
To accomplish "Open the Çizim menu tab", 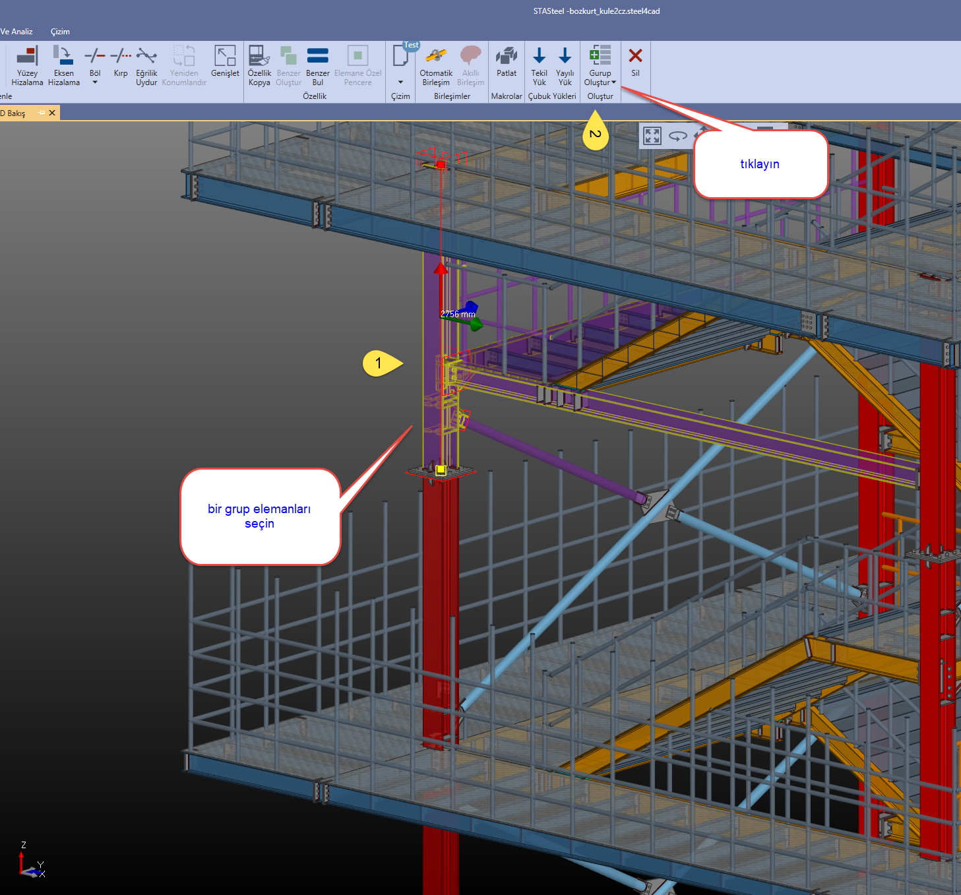I will pyautogui.click(x=60, y=32).
